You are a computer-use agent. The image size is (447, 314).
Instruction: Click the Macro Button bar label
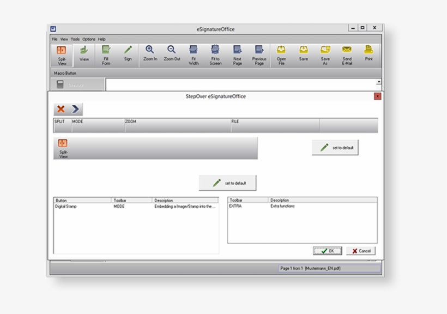65,73
